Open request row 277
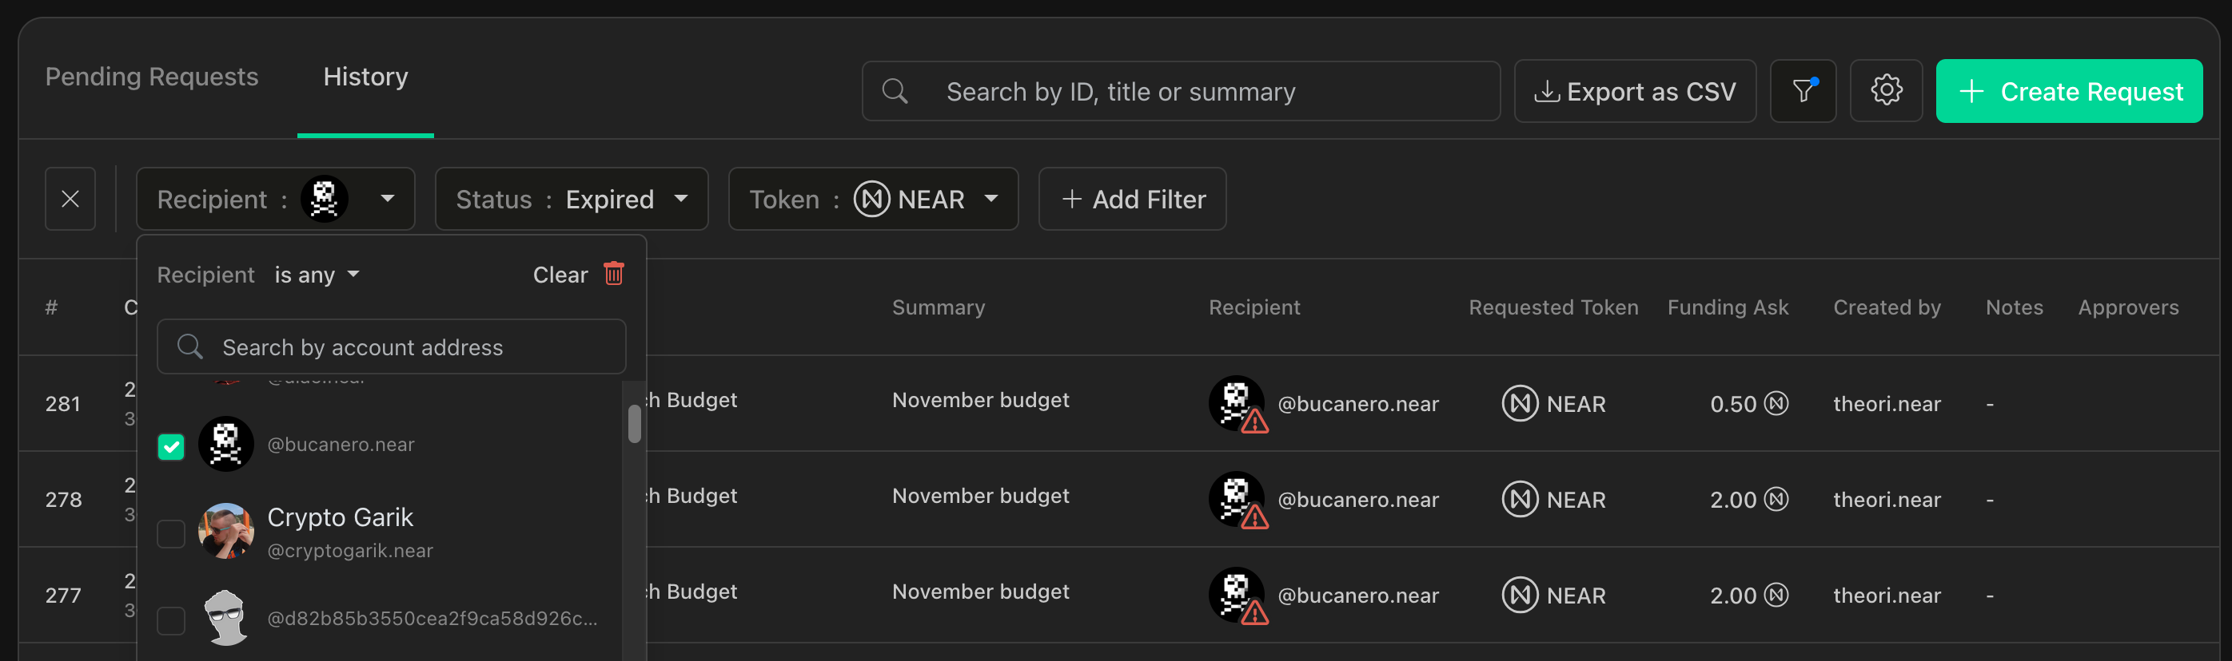 pyautogui.click(x=1118, y=596)
